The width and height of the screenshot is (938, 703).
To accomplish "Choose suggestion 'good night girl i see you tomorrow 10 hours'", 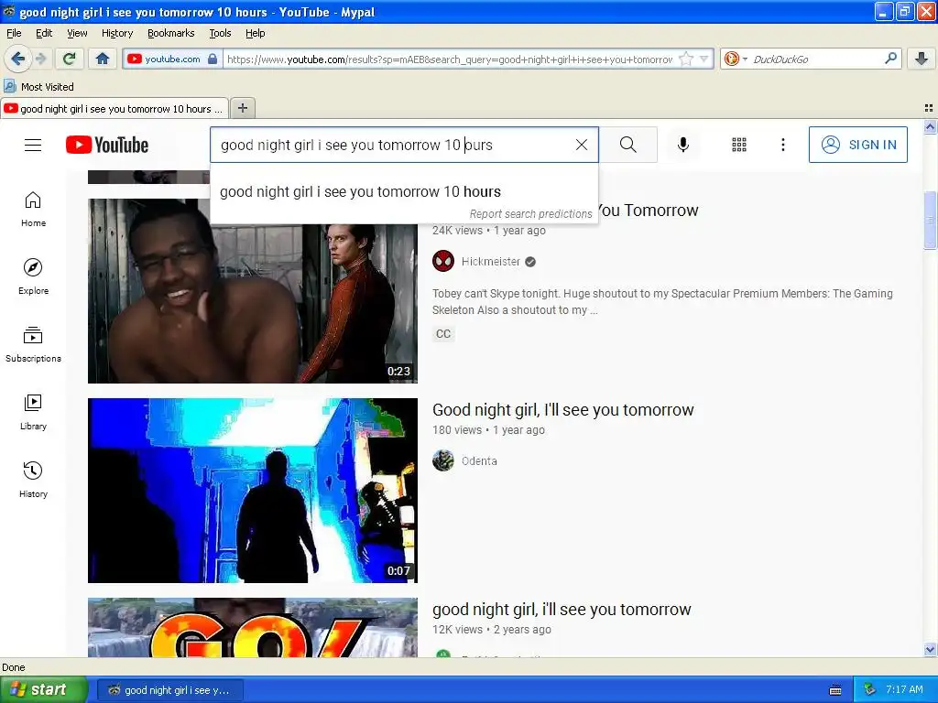I will pyautogui.click(x=404, y=191).
